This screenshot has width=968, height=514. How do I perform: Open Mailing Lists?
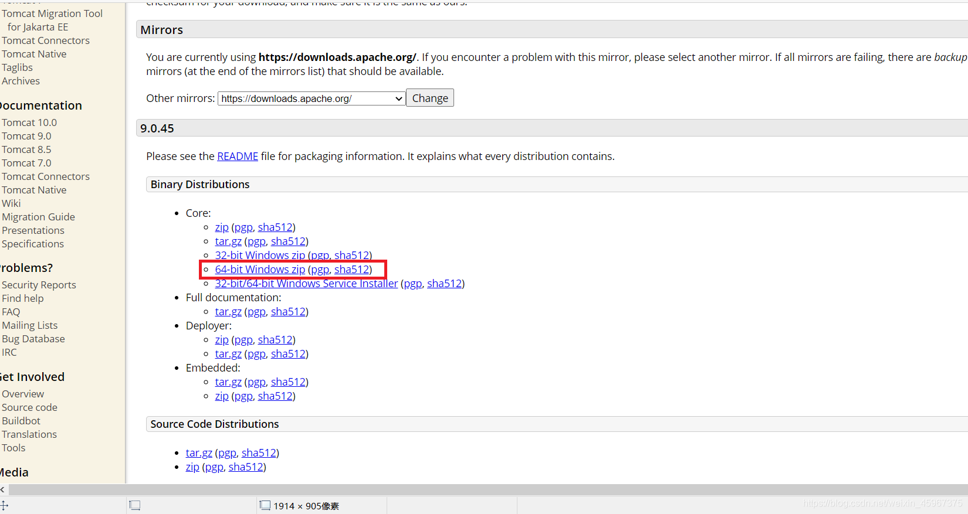(x=30, y=325)
